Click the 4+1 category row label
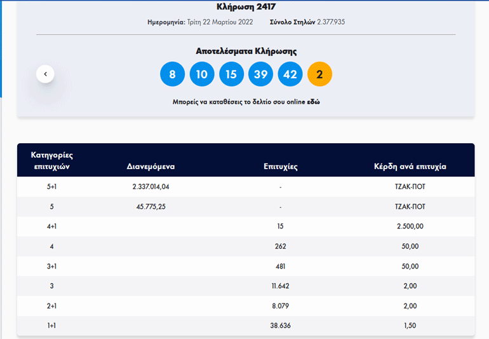 (x=51, y=226)
